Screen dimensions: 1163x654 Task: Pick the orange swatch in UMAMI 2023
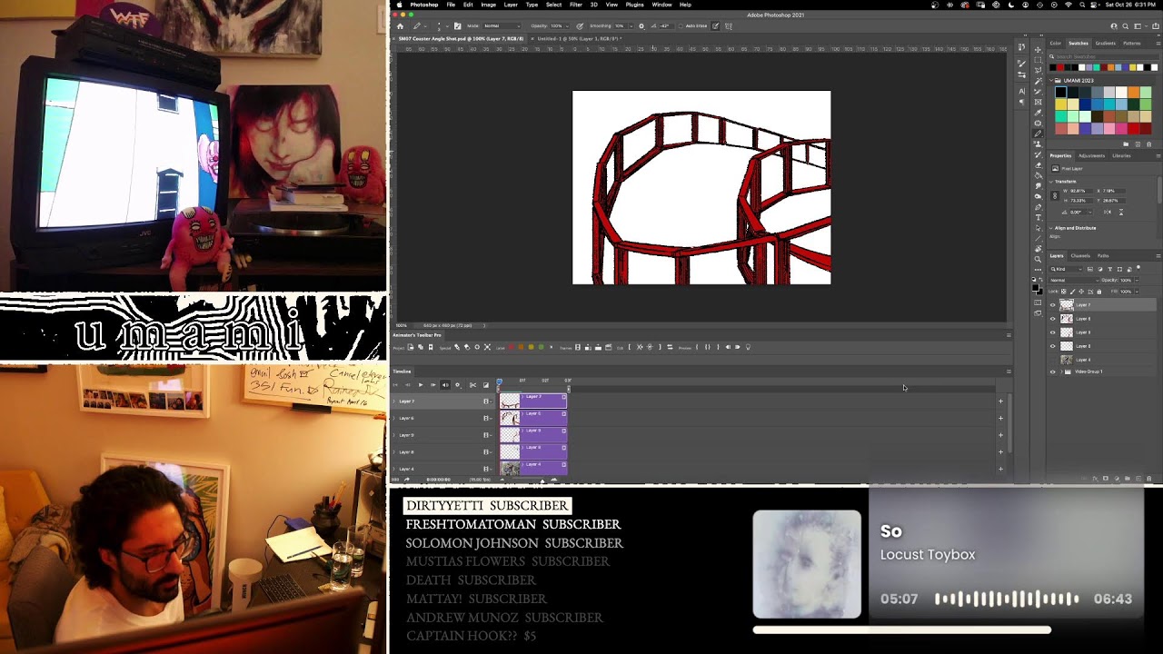tap(1134, 92)
